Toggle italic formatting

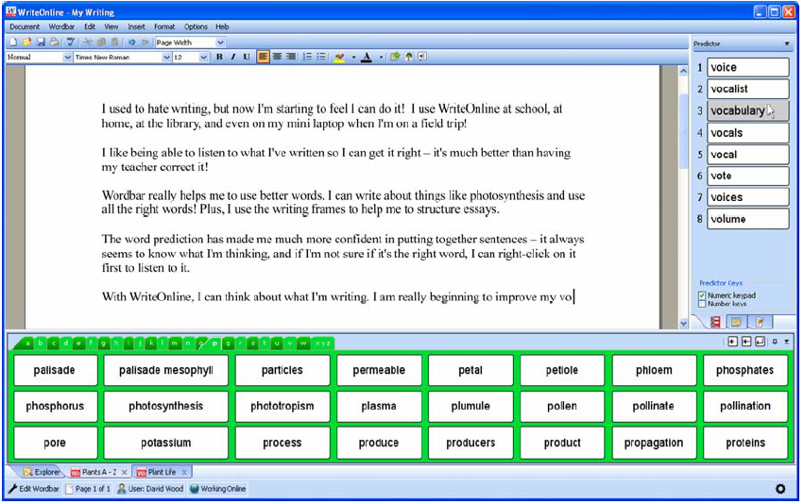pyautogui.click(x=232, y=57)
